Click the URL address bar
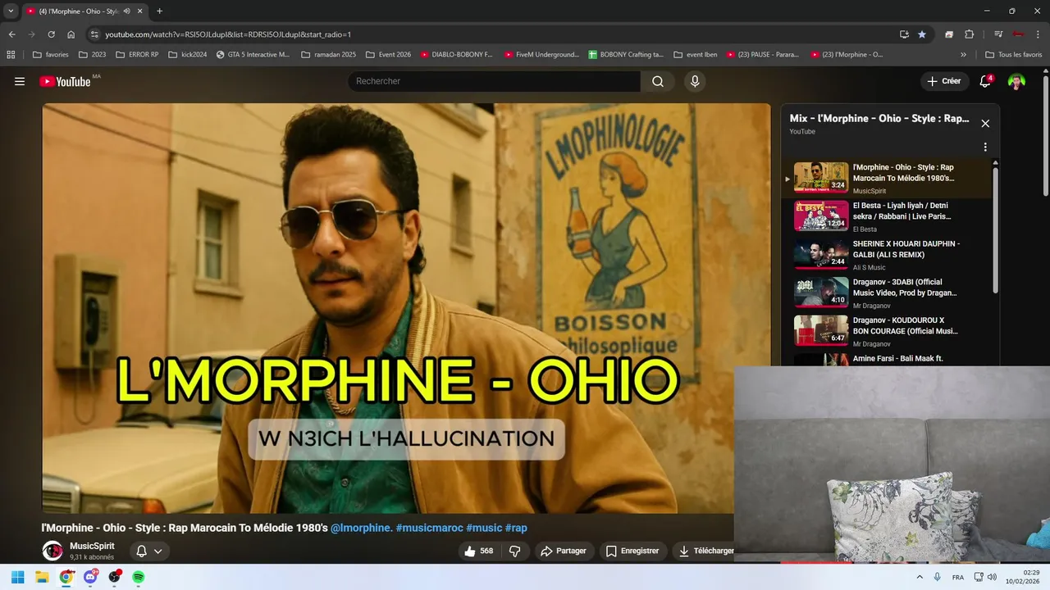 point(492,34)
